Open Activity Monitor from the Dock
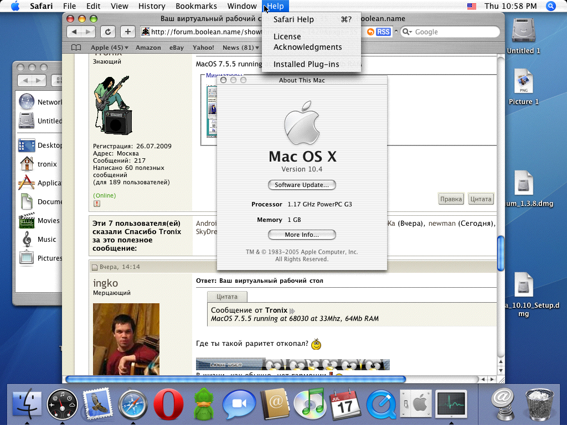Viewport: 567px width, 425px height. coord(451,405)
